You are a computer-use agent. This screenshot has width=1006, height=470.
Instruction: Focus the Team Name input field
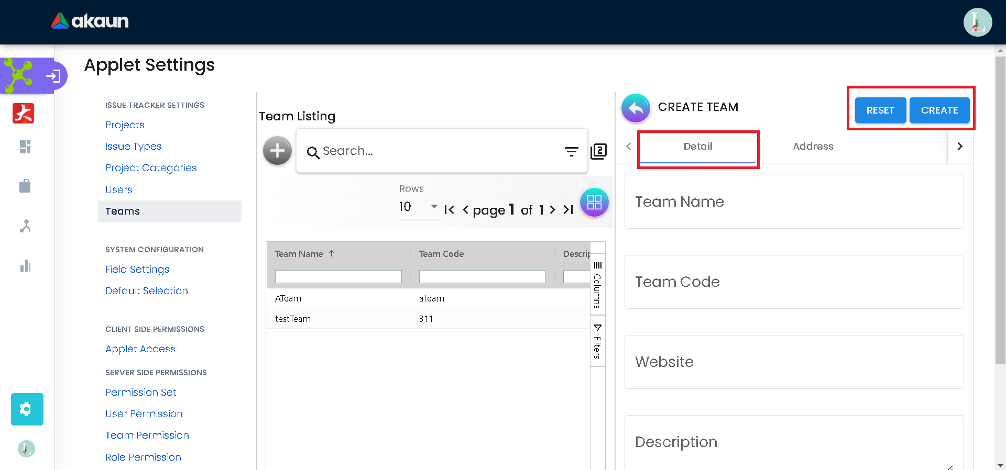(794, 202)
